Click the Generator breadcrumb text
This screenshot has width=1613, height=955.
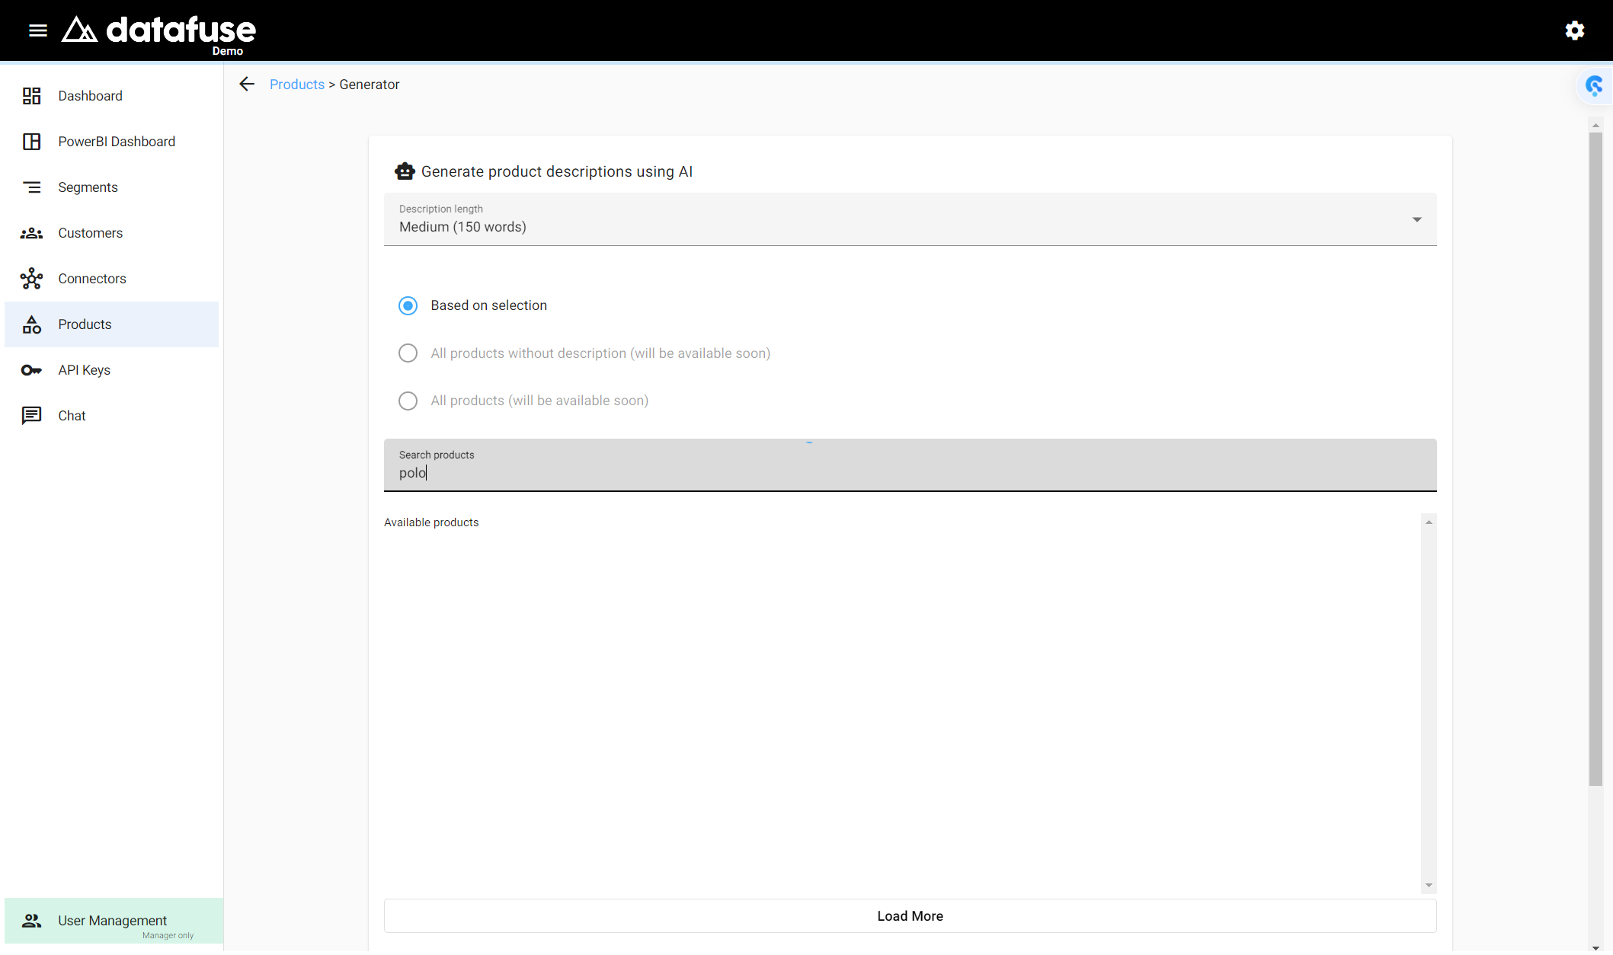pyautogui.click(x=370, y=85)
